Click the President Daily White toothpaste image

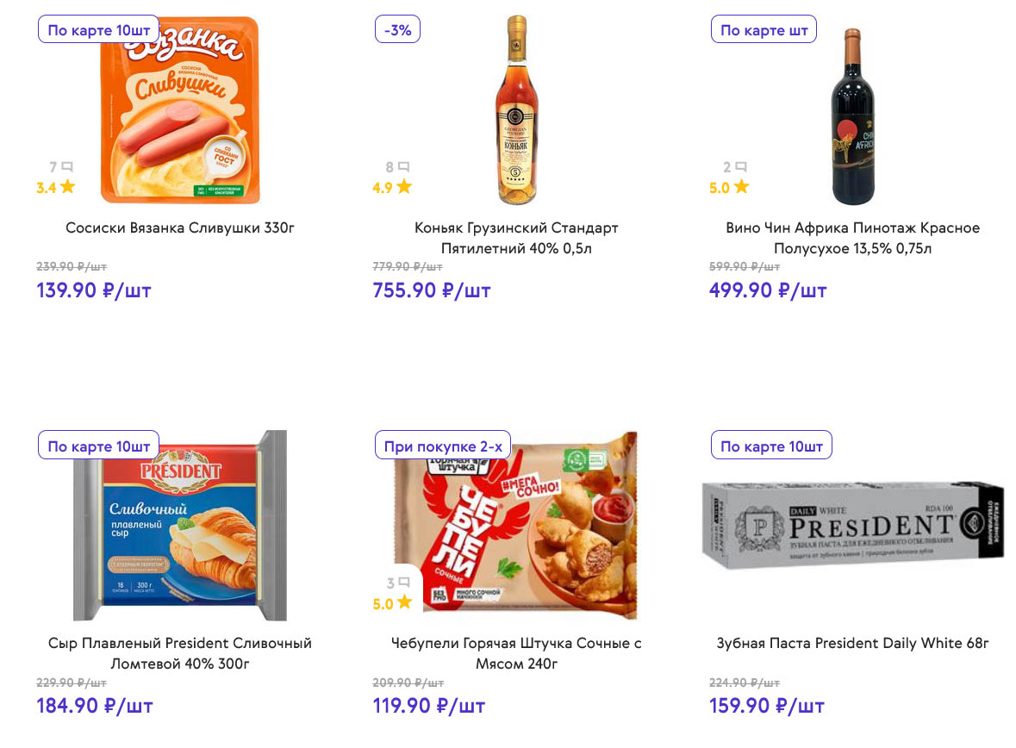click(x=852, y=527)
